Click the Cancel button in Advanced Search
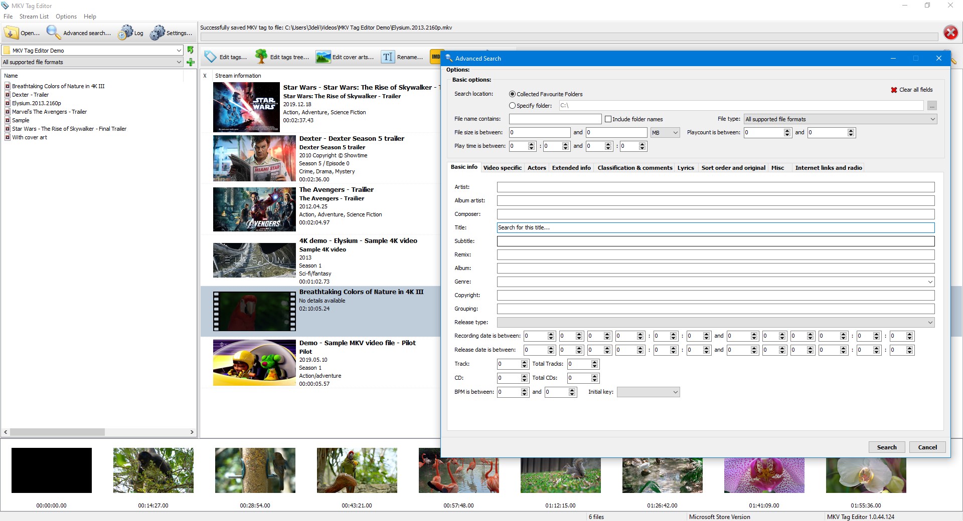The width and height of the screenshot is (963, 521). 927,447
